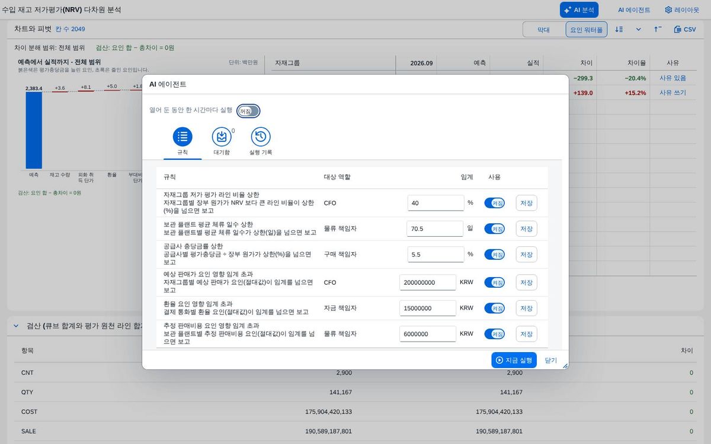Click the 70.5 일 threshold input

435,229
